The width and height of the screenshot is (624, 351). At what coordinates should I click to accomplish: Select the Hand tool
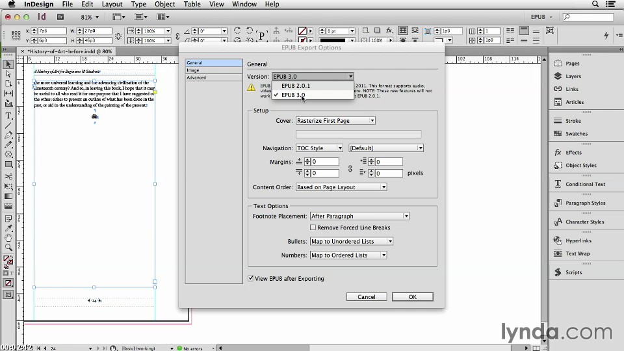(x=8, y=238)
